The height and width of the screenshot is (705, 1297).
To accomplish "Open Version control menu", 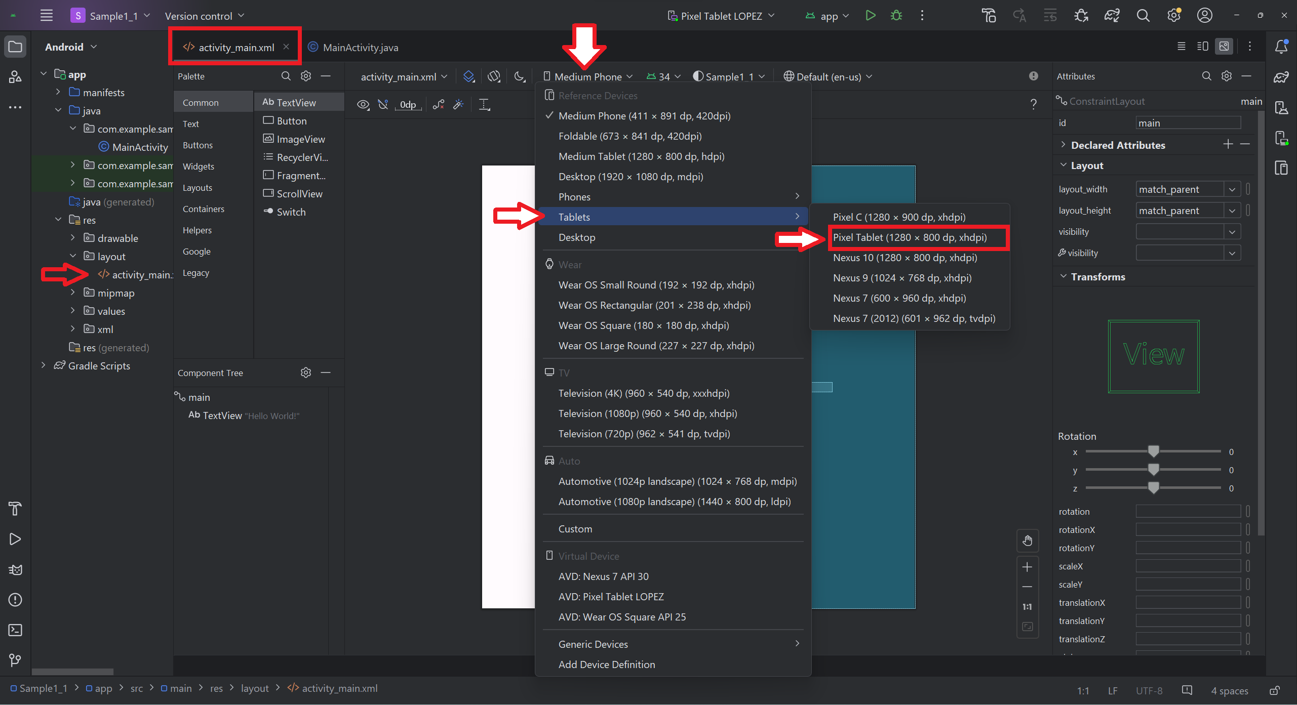I will pos(205,16).
